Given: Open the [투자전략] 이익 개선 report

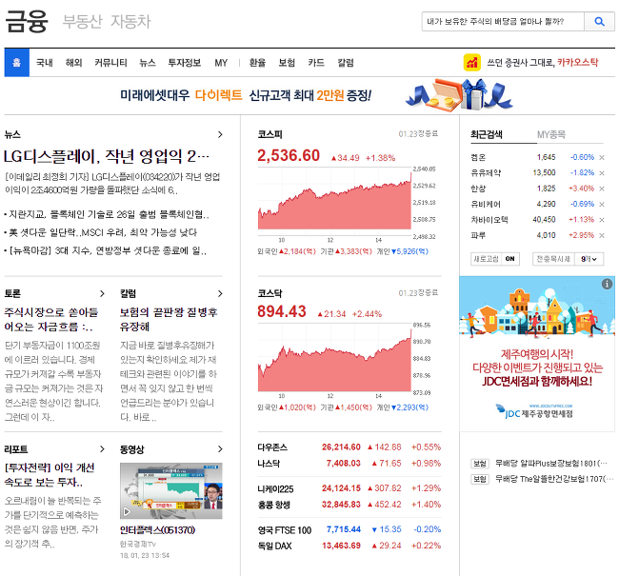Looking at the screenshot, I should [x=50, y=475].
